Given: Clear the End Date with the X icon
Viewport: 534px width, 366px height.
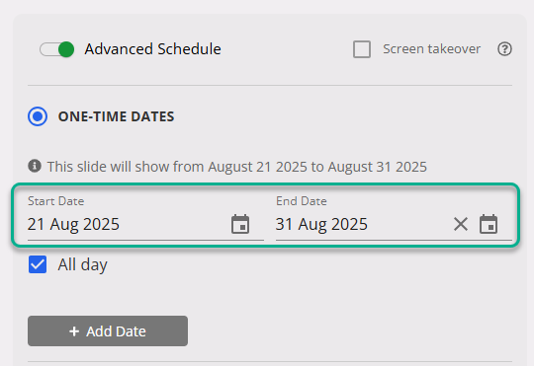Looking at the screenshot, I should [461, 224].
